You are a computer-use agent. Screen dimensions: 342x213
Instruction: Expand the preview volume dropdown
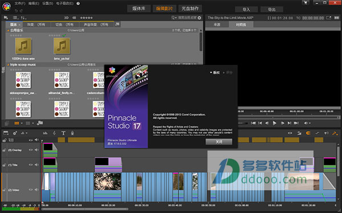pos(310,123)
